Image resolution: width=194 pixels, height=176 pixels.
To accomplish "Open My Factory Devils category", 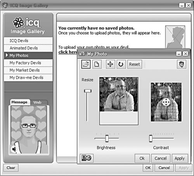I will pos(28,63).
